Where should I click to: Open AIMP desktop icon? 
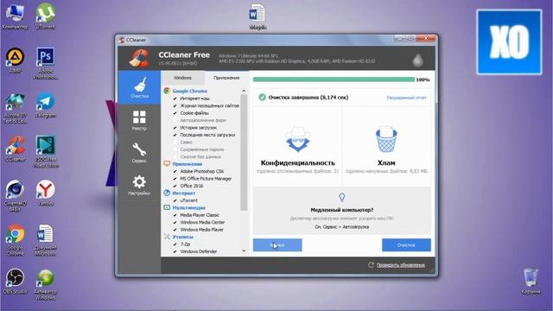15,60
